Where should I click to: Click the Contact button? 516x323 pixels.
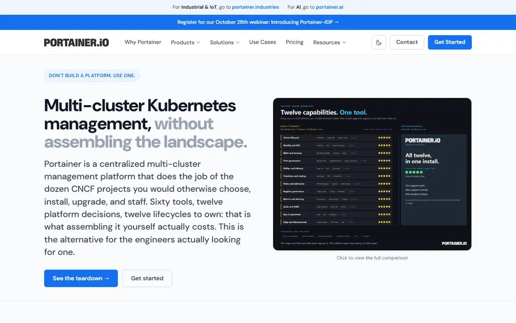pyautogui.click(x=407, y=42)
